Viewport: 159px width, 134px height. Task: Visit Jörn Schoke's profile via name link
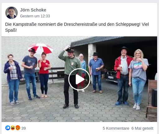point(33,10)
